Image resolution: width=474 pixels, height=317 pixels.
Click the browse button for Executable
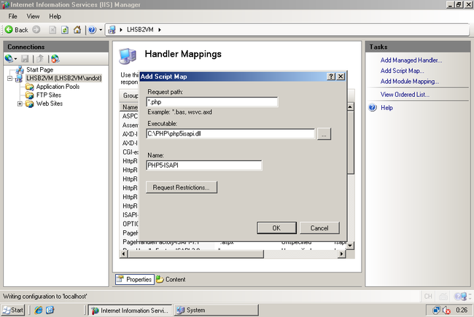pyautogui.click(x=324, y=134)
